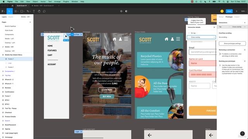This screenshot has width=248, height=139.
Task: Click the Present play button in toolbar
Action: pyautogui.click(x=237, y=11)
